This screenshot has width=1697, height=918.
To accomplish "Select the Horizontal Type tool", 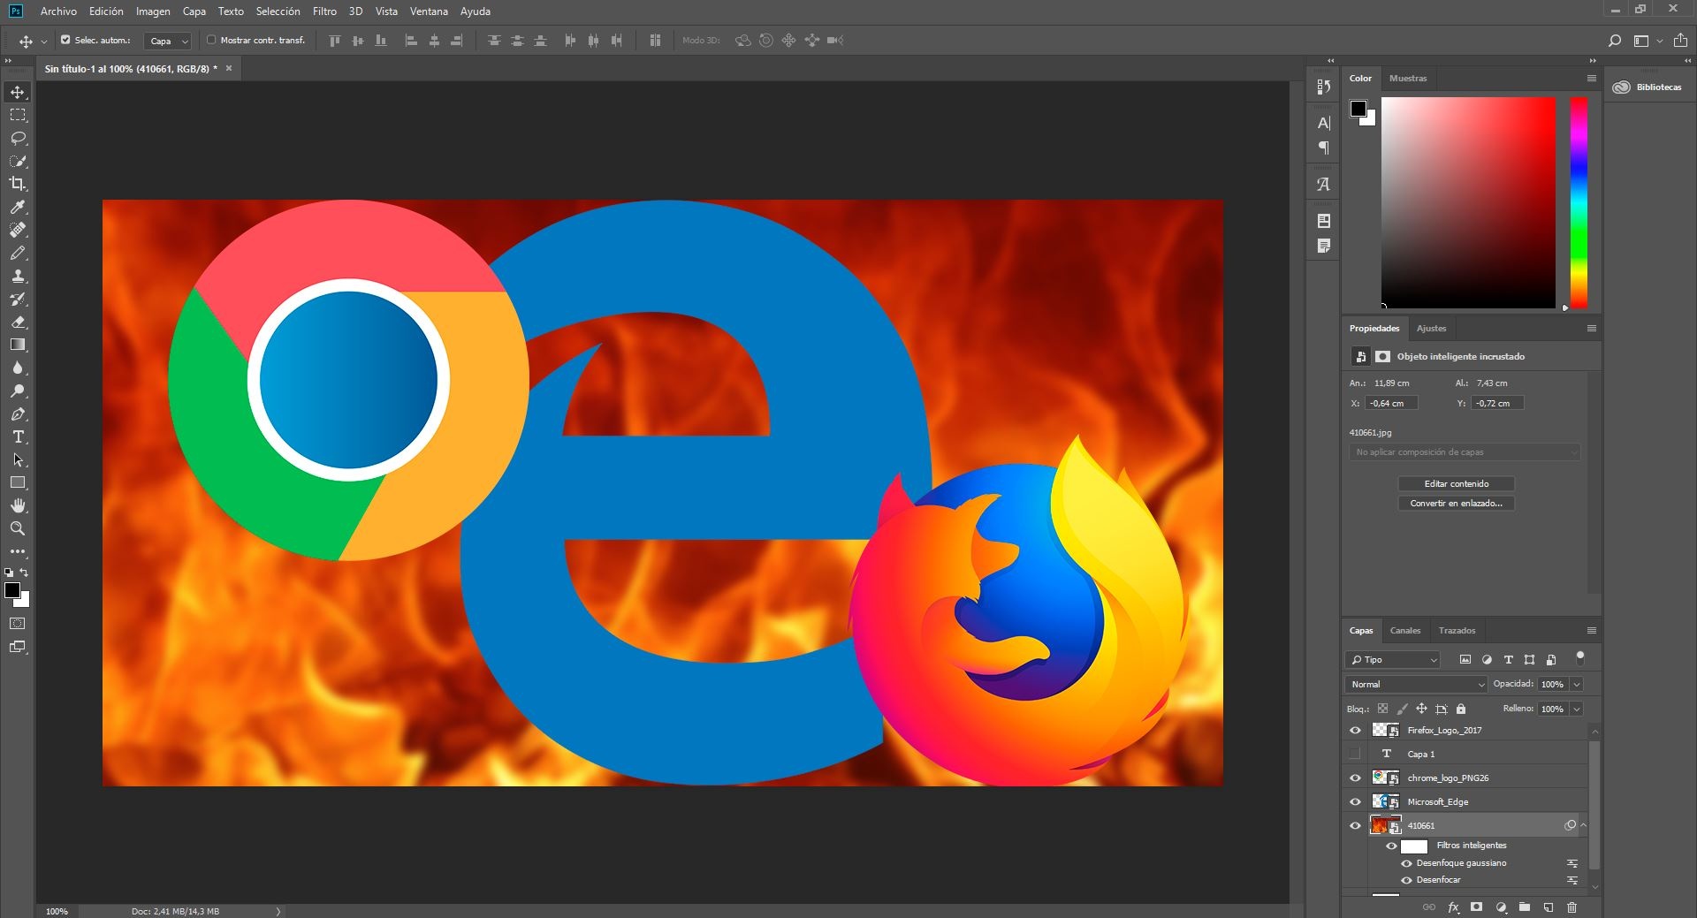I will tap(18, 436).
